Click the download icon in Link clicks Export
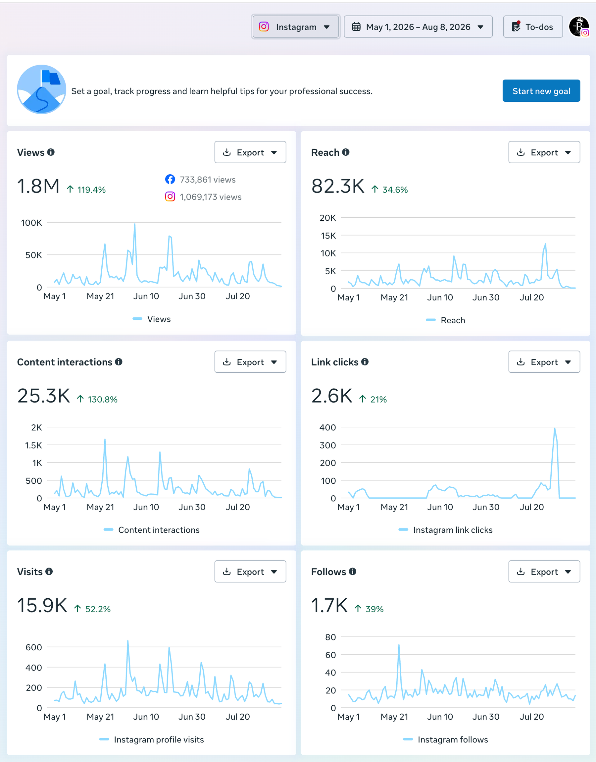Screen dimensions: 596x762 point(521,362)
